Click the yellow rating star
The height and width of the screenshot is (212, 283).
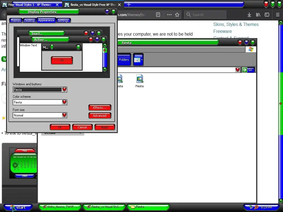4,118
